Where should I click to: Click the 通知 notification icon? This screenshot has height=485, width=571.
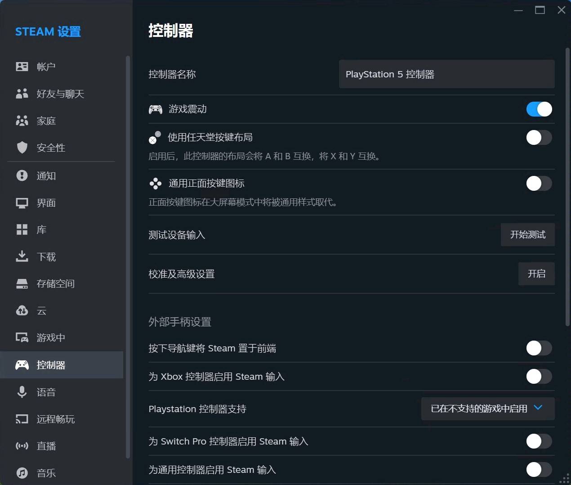point(22,175)
